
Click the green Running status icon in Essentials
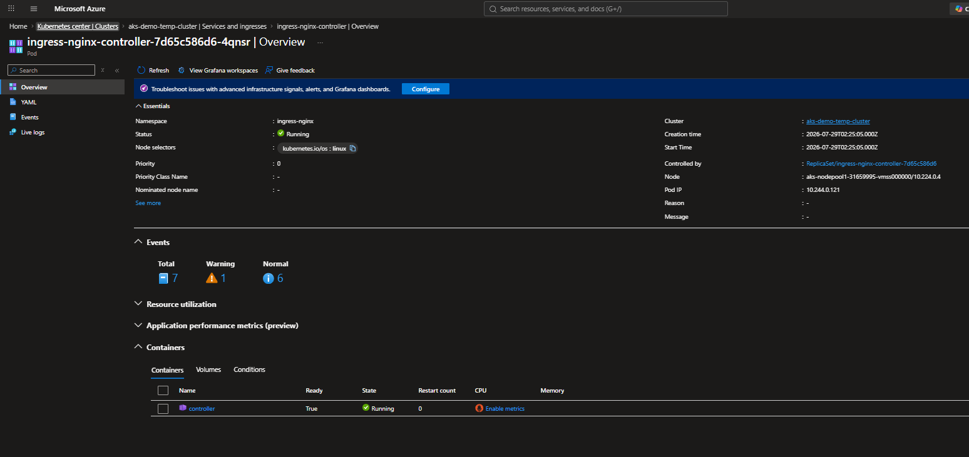(281, 134)
